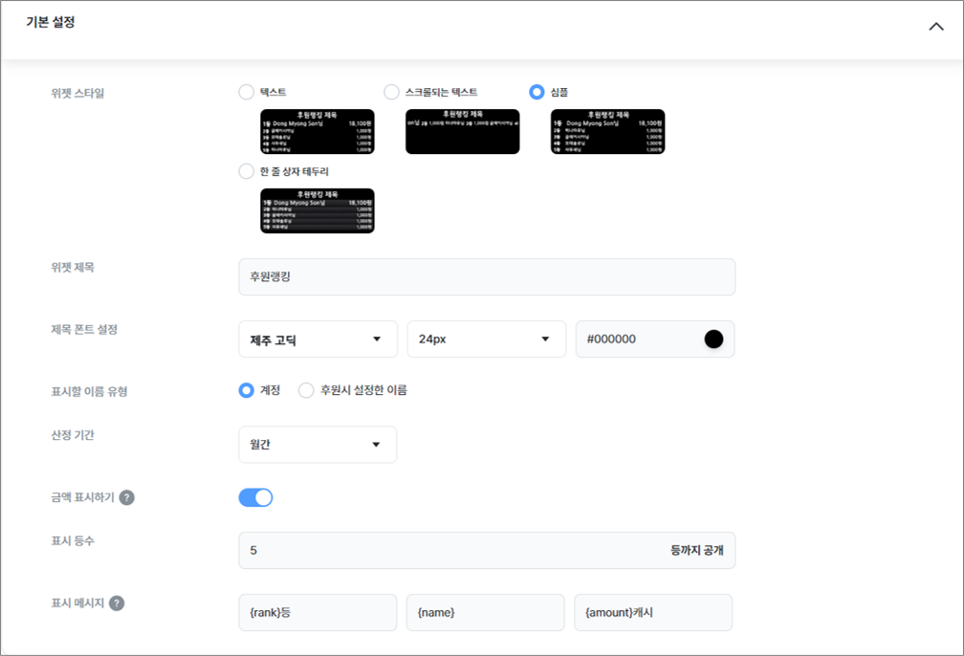Click the {amount}캐시 message field
964x656 pixels.
[653, 612]
